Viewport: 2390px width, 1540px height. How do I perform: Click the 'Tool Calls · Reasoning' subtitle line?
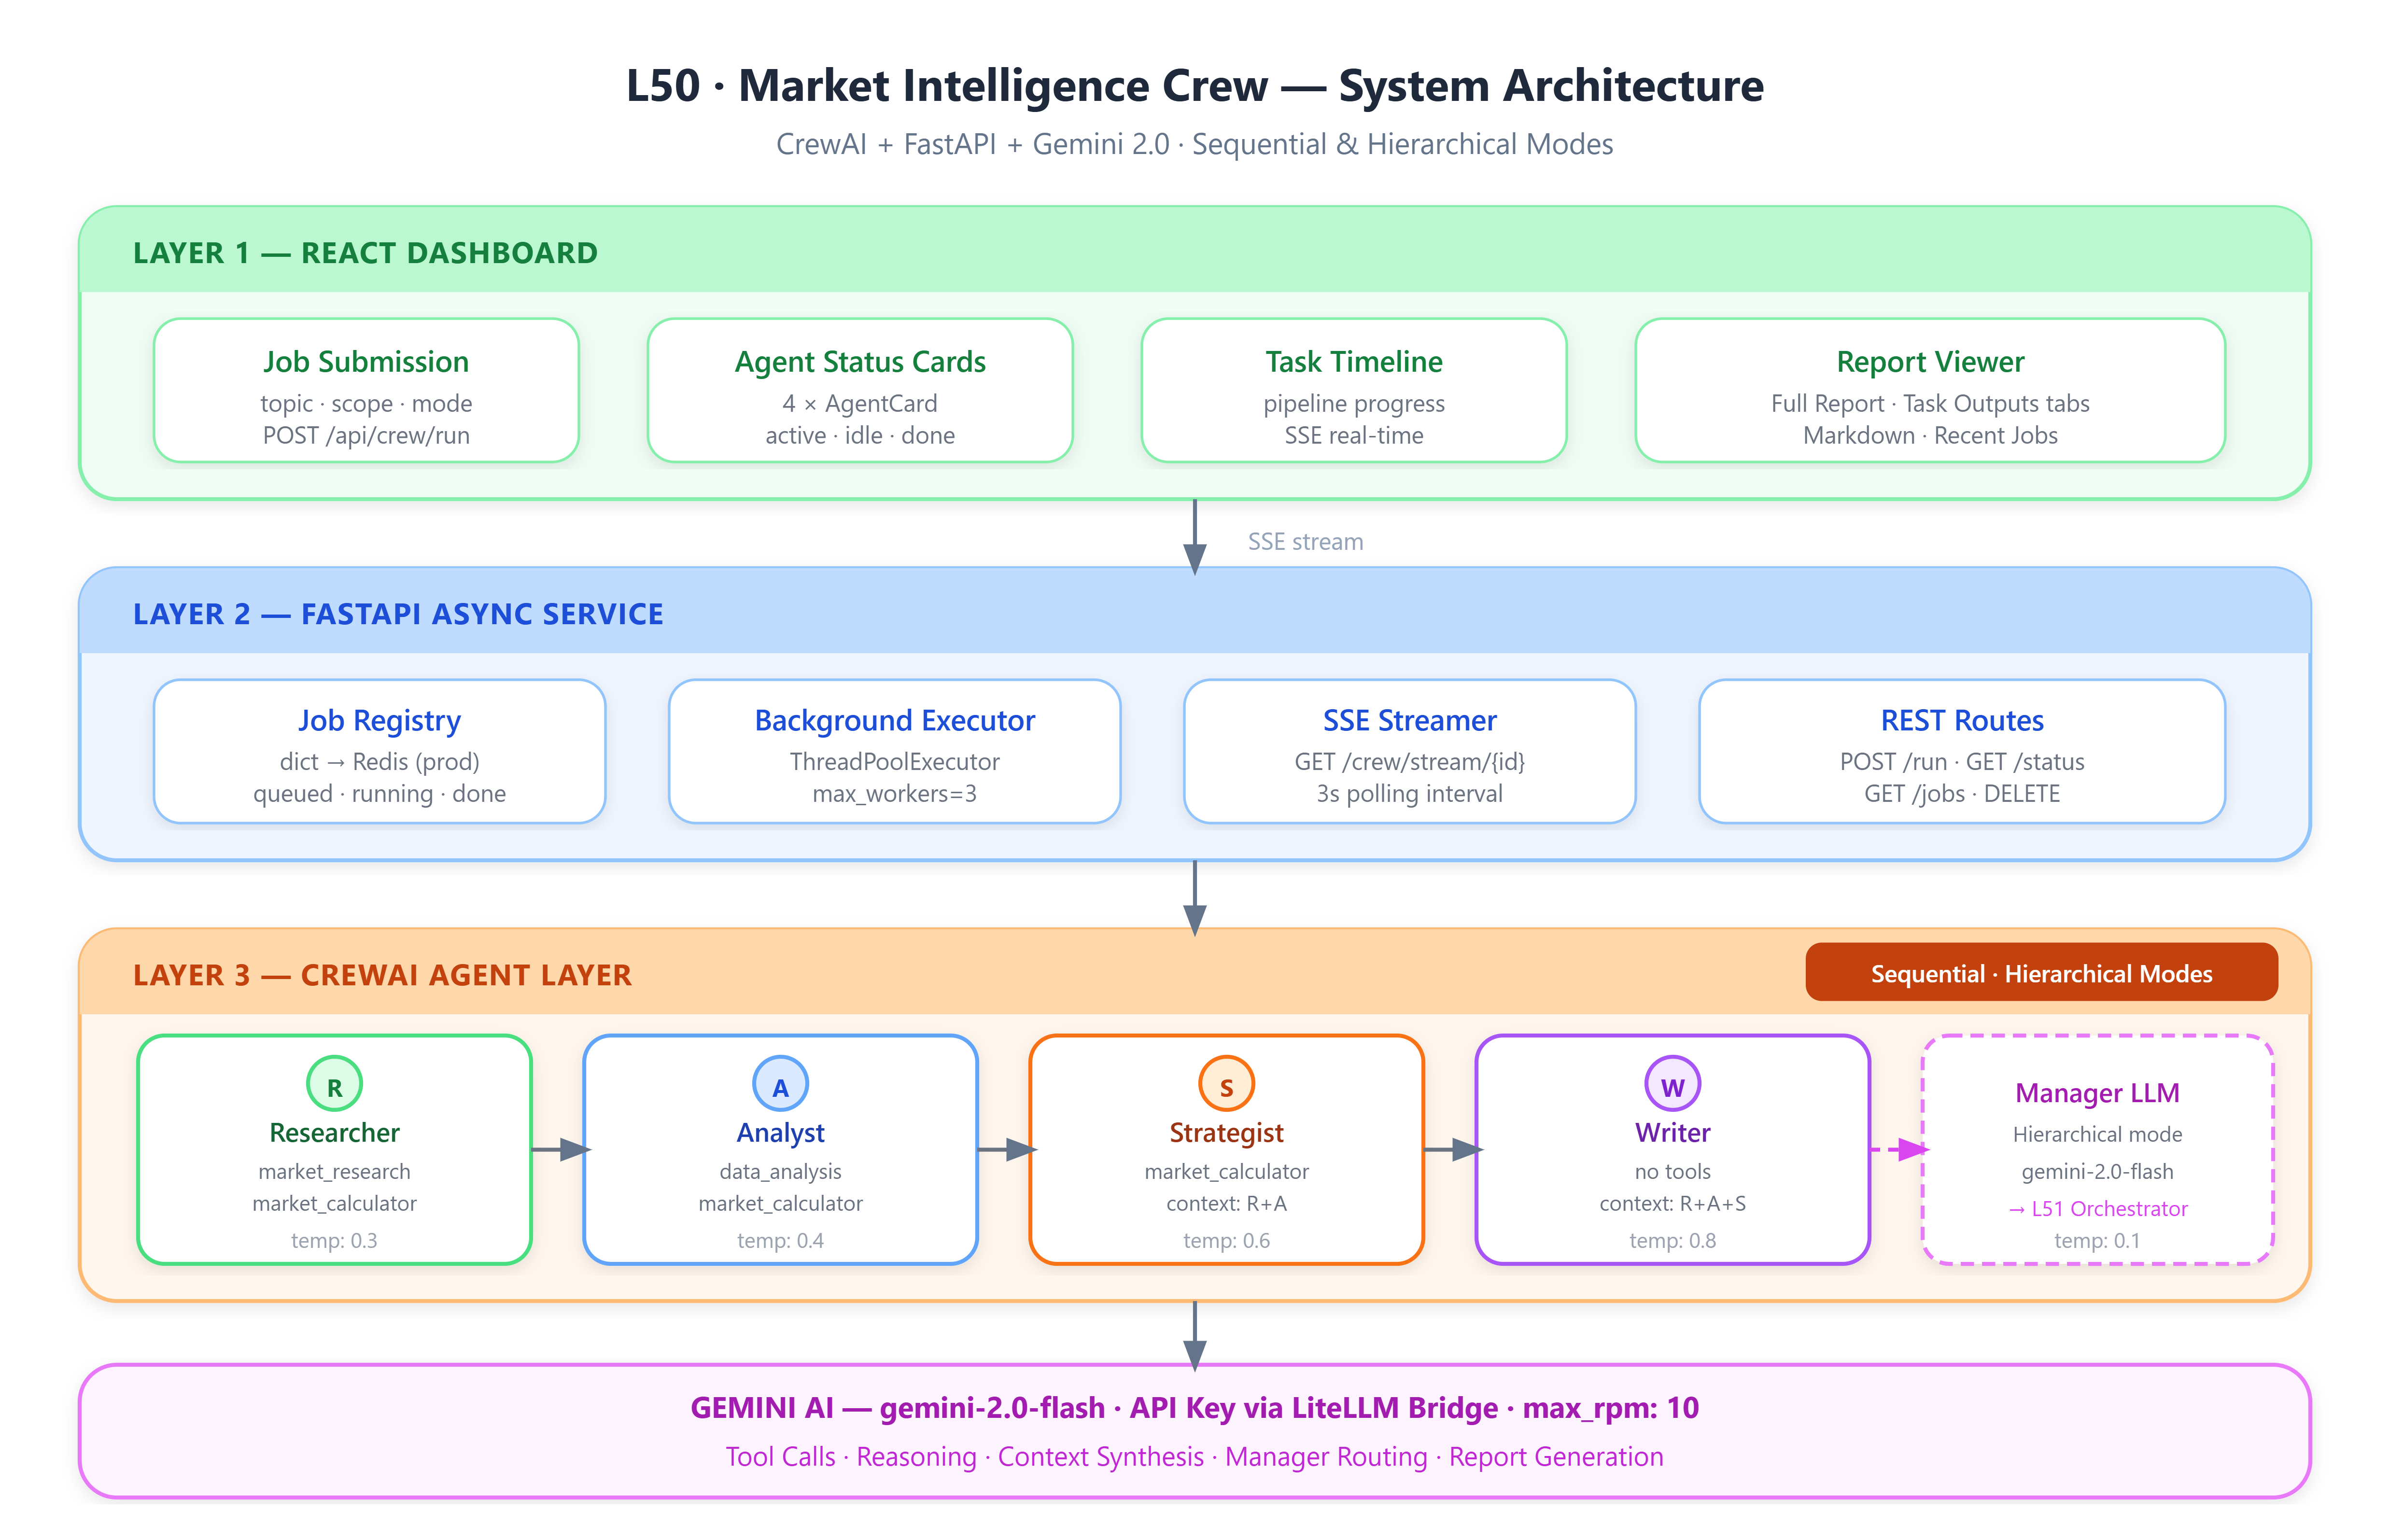coord(1194,1457)
